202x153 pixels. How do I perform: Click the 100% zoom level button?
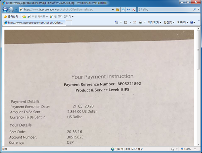click(186, 149)
